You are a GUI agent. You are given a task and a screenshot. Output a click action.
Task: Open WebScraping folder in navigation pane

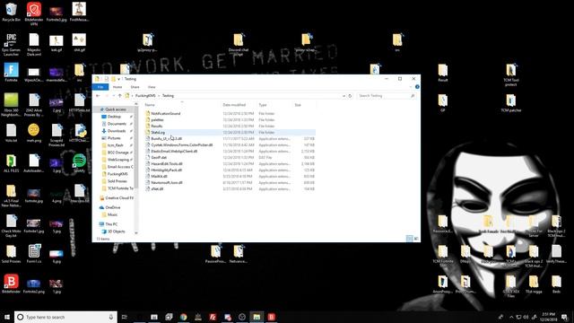[117, 160]
